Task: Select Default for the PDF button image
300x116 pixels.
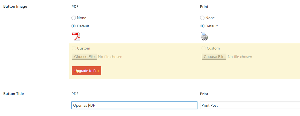Action: 74,26
